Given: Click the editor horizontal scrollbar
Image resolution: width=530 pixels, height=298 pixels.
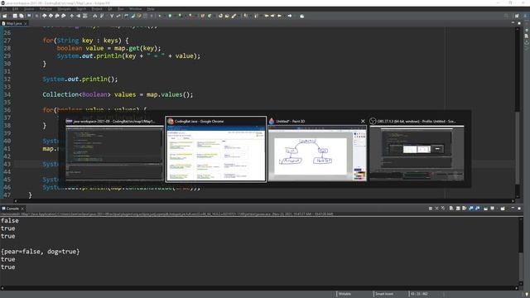Looking at the screenshot, I should [x=263, y=200].
